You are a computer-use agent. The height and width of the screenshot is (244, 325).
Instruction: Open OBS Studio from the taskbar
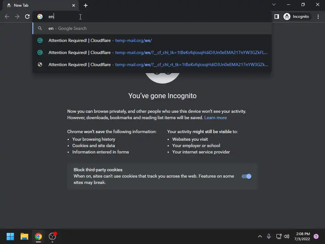pos(52,236)
